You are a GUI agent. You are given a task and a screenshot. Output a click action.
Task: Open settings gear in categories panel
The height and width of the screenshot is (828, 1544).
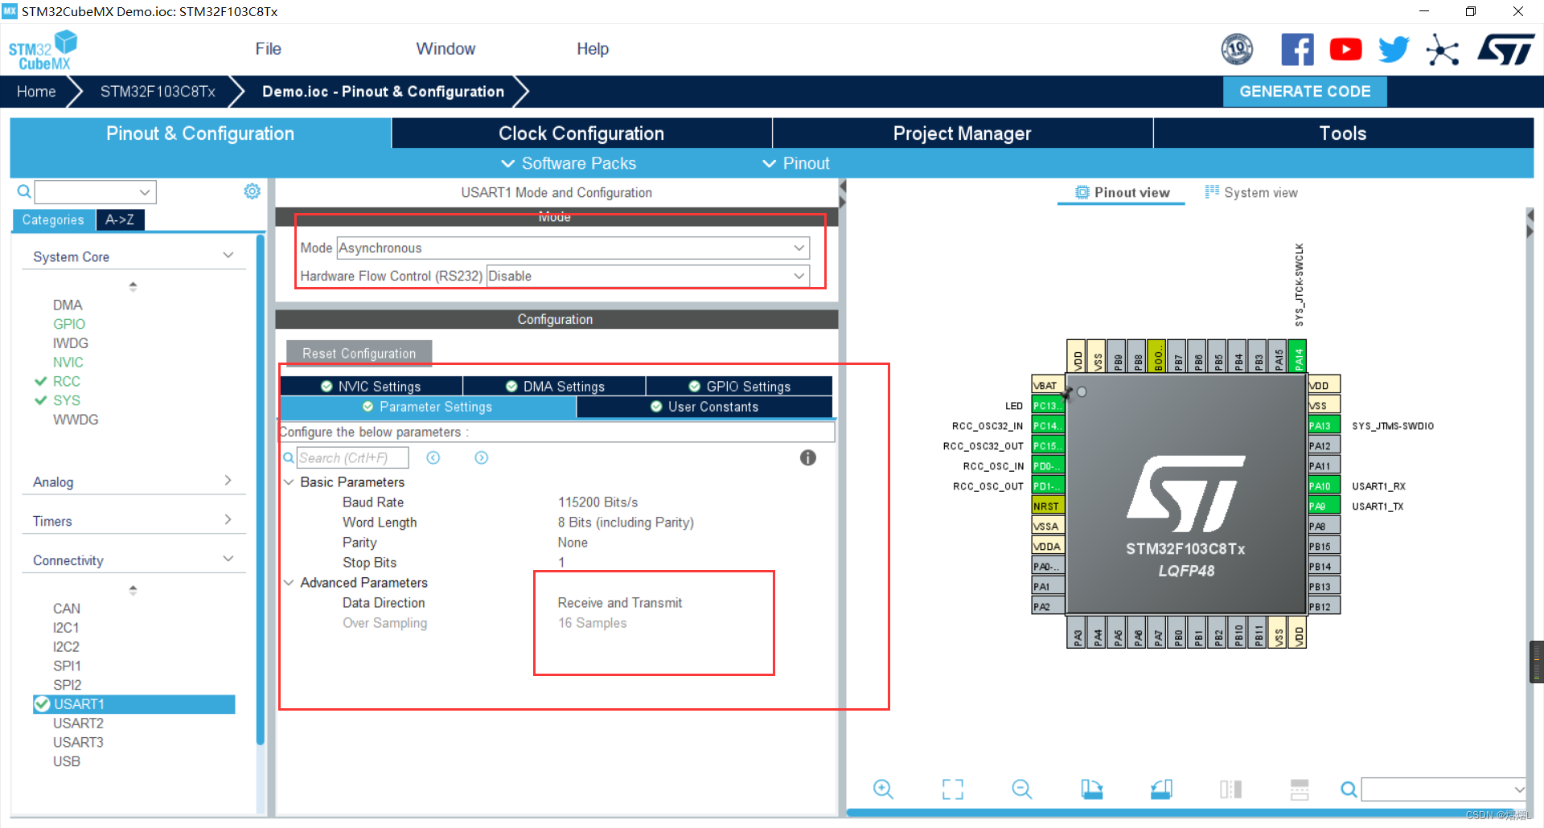(253, 191)
